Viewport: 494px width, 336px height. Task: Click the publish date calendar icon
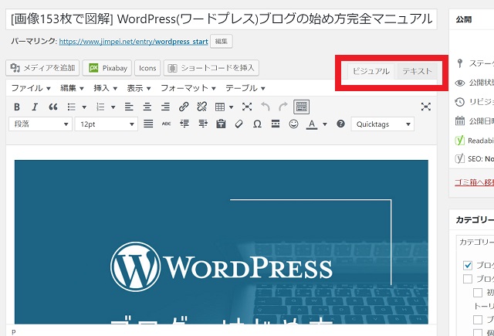(x=460, y=120)
